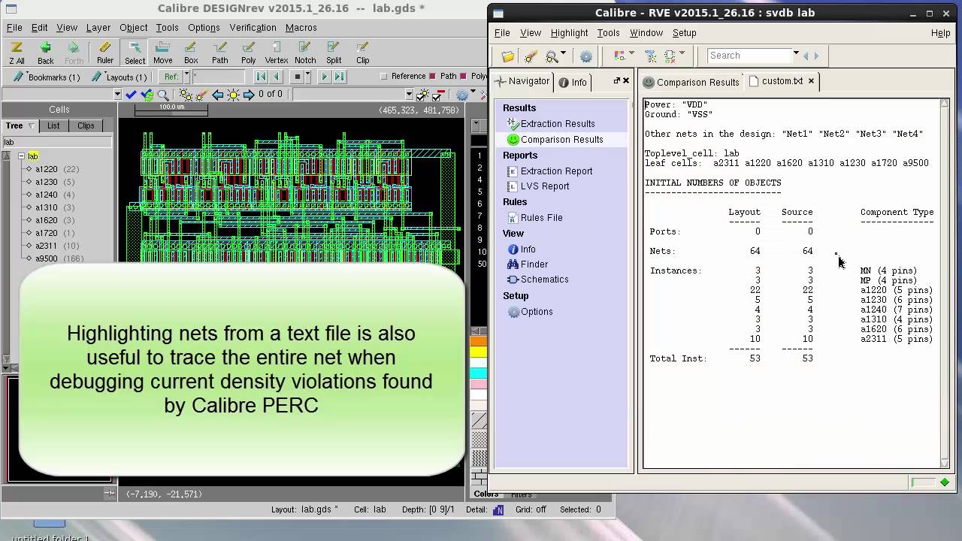962x541 pixels.
Task: Click the previous highlight blue left arrow
Action: [x=218, y=95]
